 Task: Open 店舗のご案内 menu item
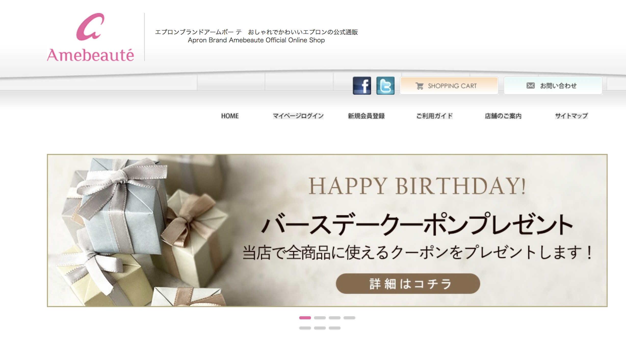[503, 116]
